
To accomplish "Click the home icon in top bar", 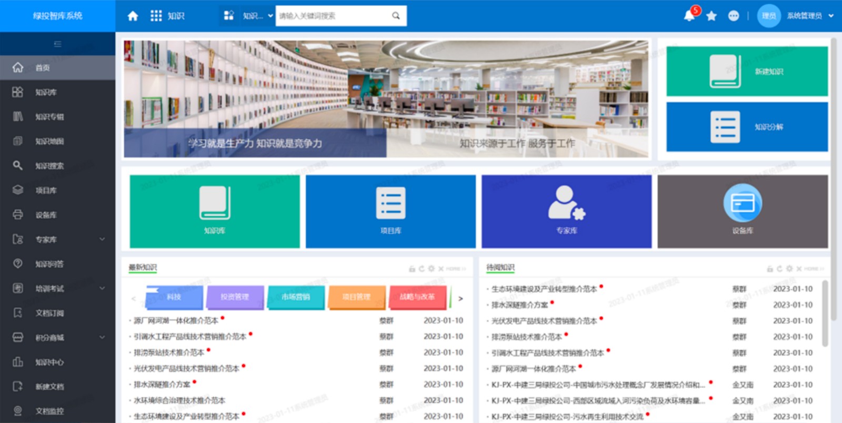I will pos(133,16).
